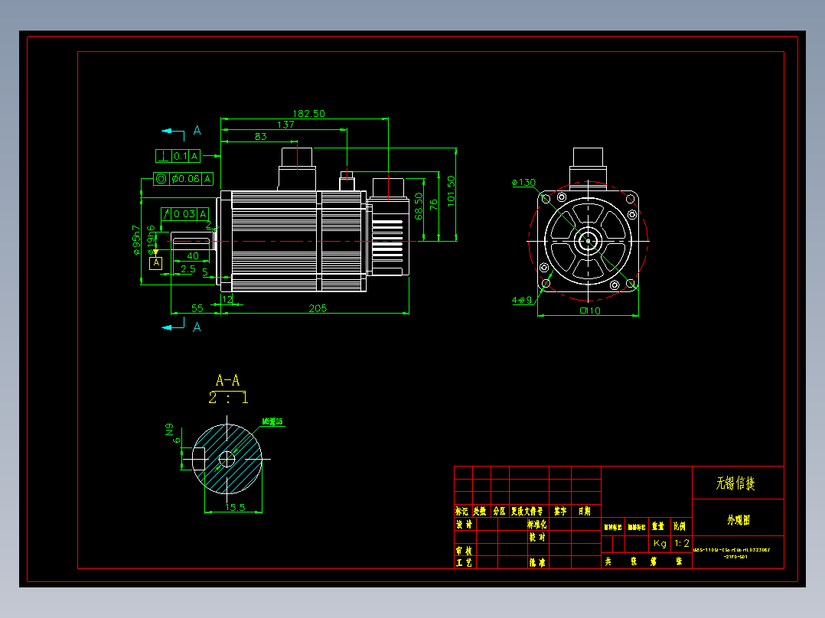Image resolution: width=825 pixels, height=618 pixels.
Task: Click the 外观图 drawing title
Action: pos(739,520)
